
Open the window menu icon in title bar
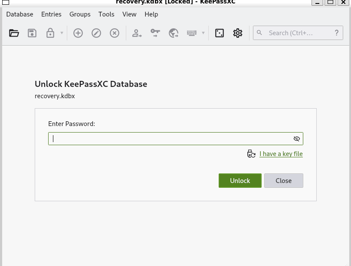click(6, 2)
